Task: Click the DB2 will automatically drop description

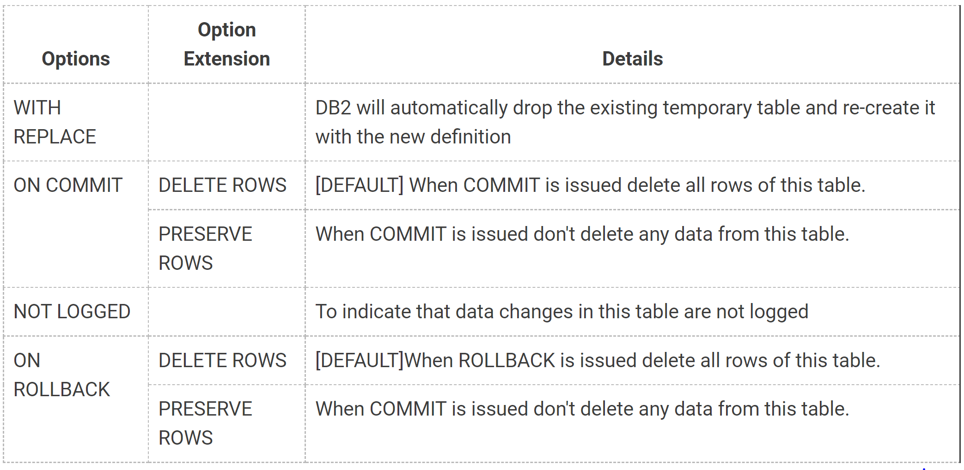Action: (625, 122)
